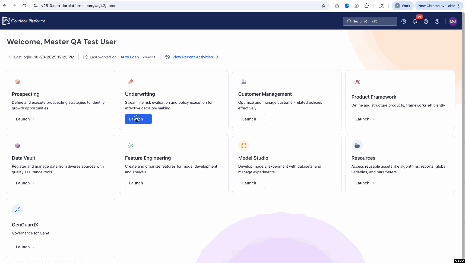This screenshot has width=465, height=263.
Task: Click the Model Studio grid icon
Action: 244,146
